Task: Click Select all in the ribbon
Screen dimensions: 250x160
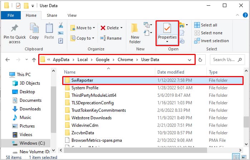Action: click(x=206, y=25)
